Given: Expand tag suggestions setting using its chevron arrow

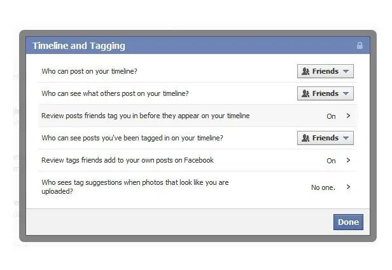Looking at the screenshot, I should tap(348, 187).
